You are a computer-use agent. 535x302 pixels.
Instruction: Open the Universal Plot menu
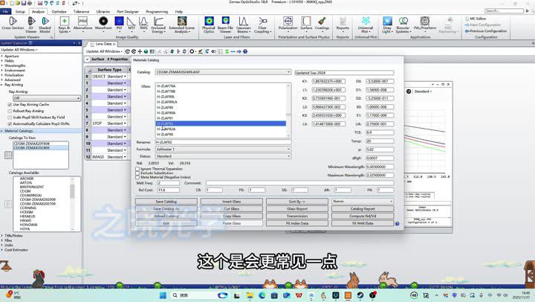click(365, 25)
